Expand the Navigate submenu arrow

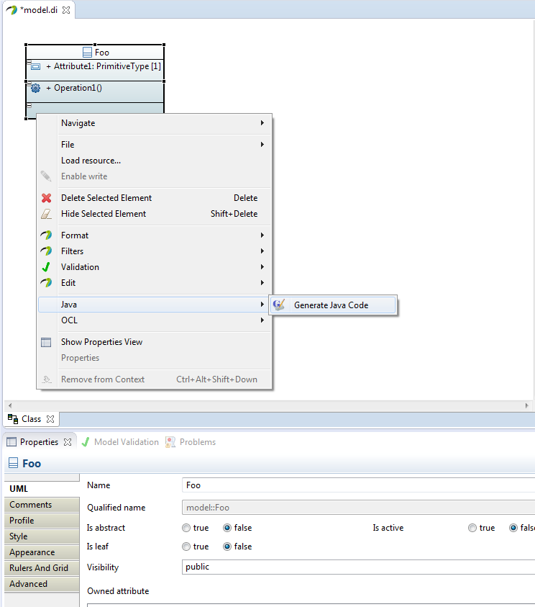pos(262,122)
